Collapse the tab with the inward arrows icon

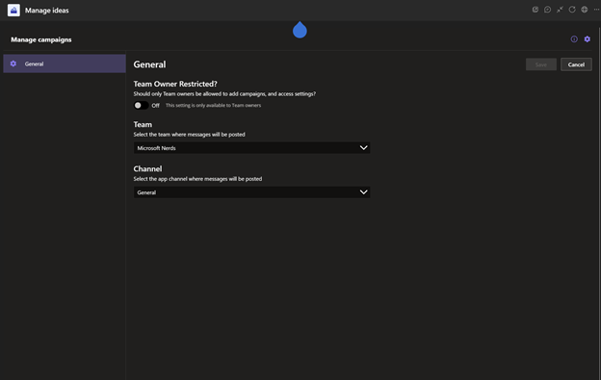pyautogui.click(x=560, y=10)
